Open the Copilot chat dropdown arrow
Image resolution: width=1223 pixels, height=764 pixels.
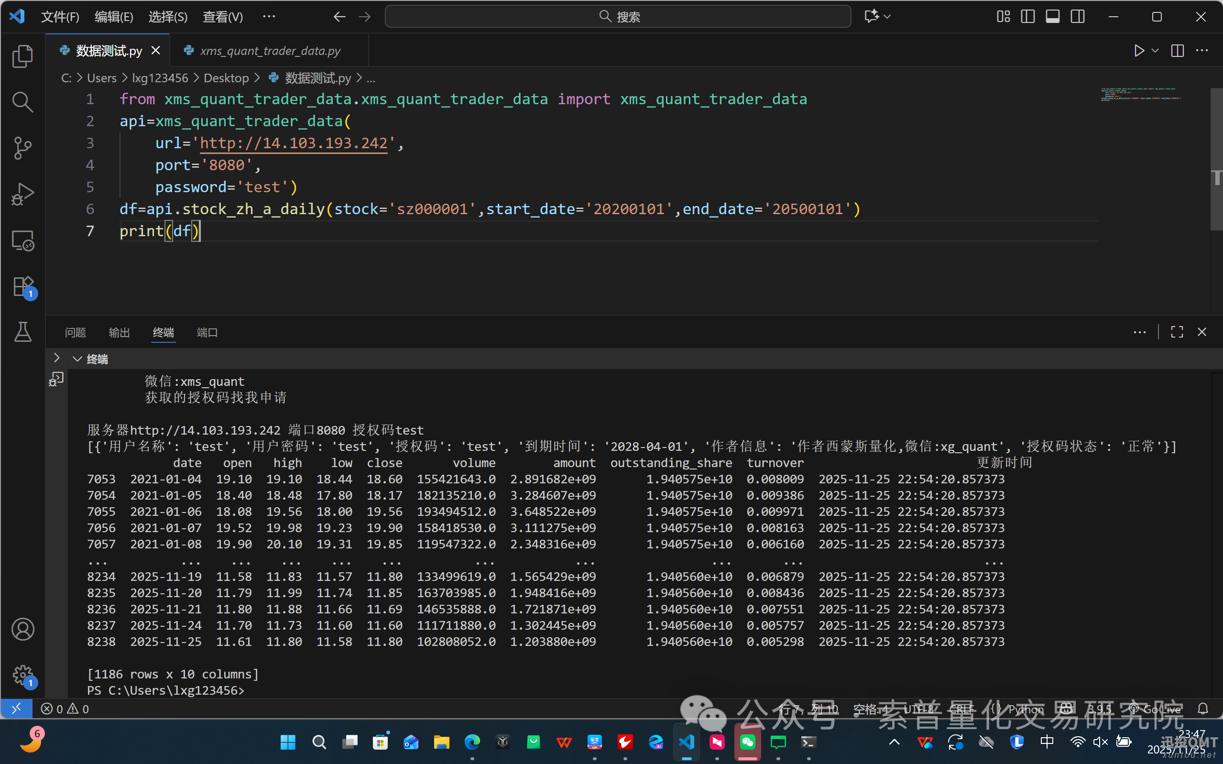pos(887,17)
